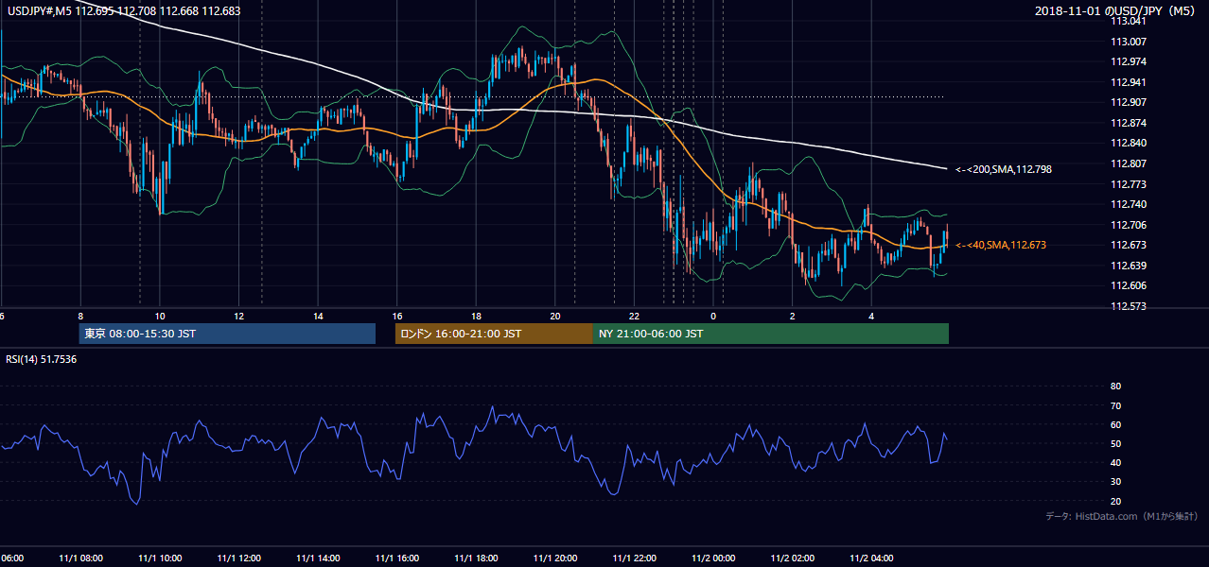
Task: Click the 11/1 20:00 bottom time label
Action: (x=555, y=558)
